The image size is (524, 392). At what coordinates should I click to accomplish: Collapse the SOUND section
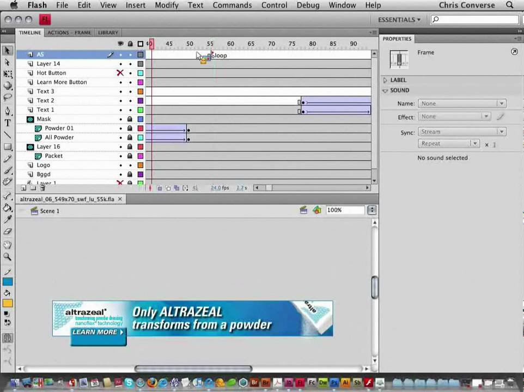385,90
